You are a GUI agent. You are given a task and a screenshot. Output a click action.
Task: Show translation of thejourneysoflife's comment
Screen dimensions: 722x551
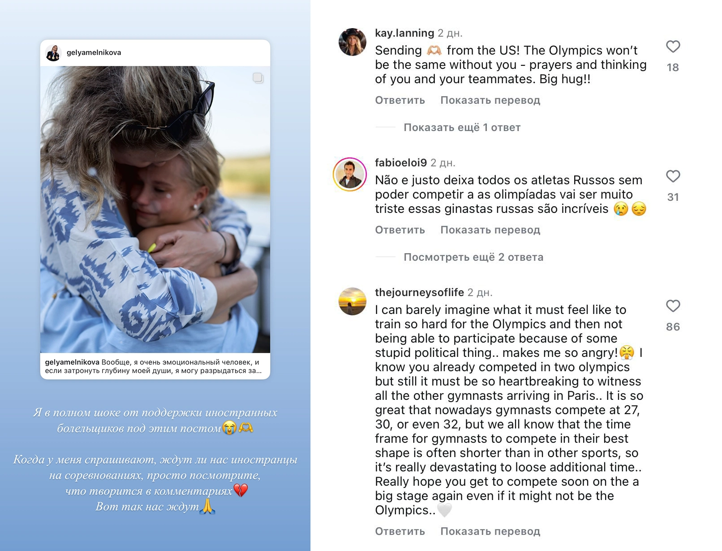490,531
